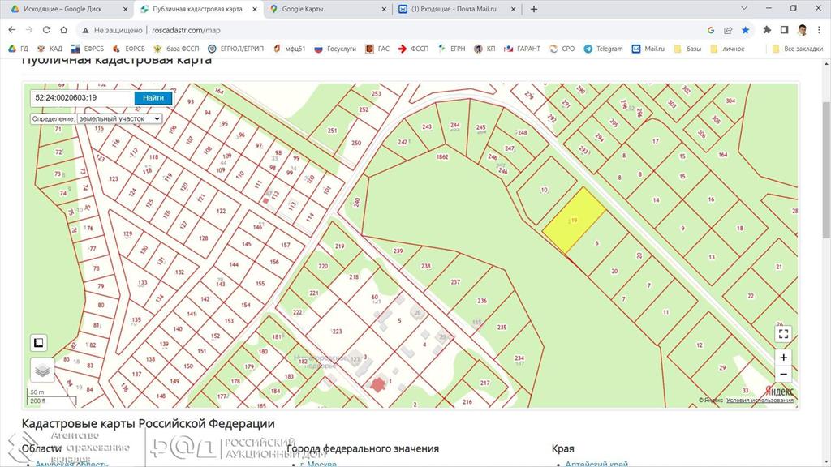Open the 'Условия использования' link
The width and height of the screenshot is (831, 467).
(760, 400)
